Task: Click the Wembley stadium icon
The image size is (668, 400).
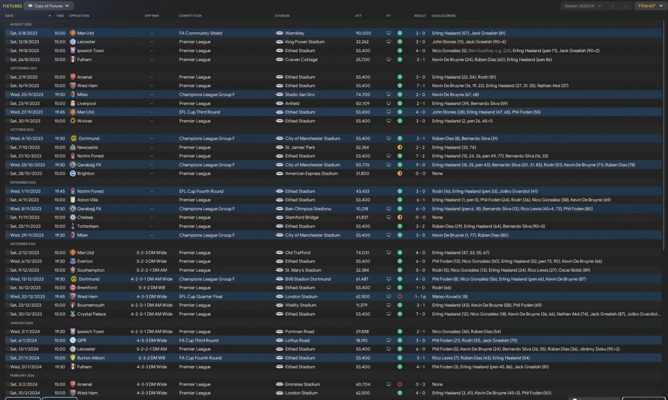Action: (x=279, y=33)
